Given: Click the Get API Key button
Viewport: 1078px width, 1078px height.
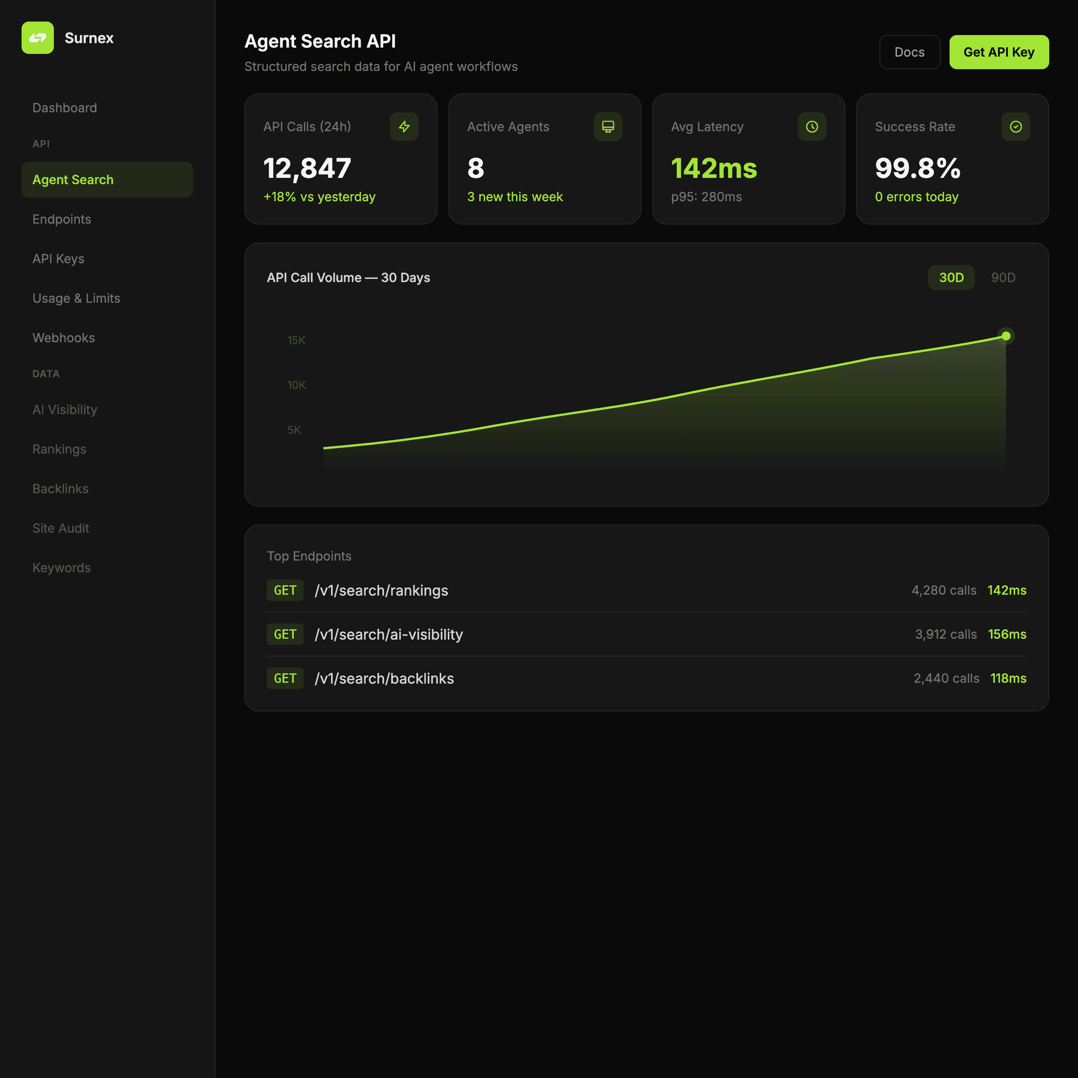Looking at the screenshot, I should coord(999,52).
